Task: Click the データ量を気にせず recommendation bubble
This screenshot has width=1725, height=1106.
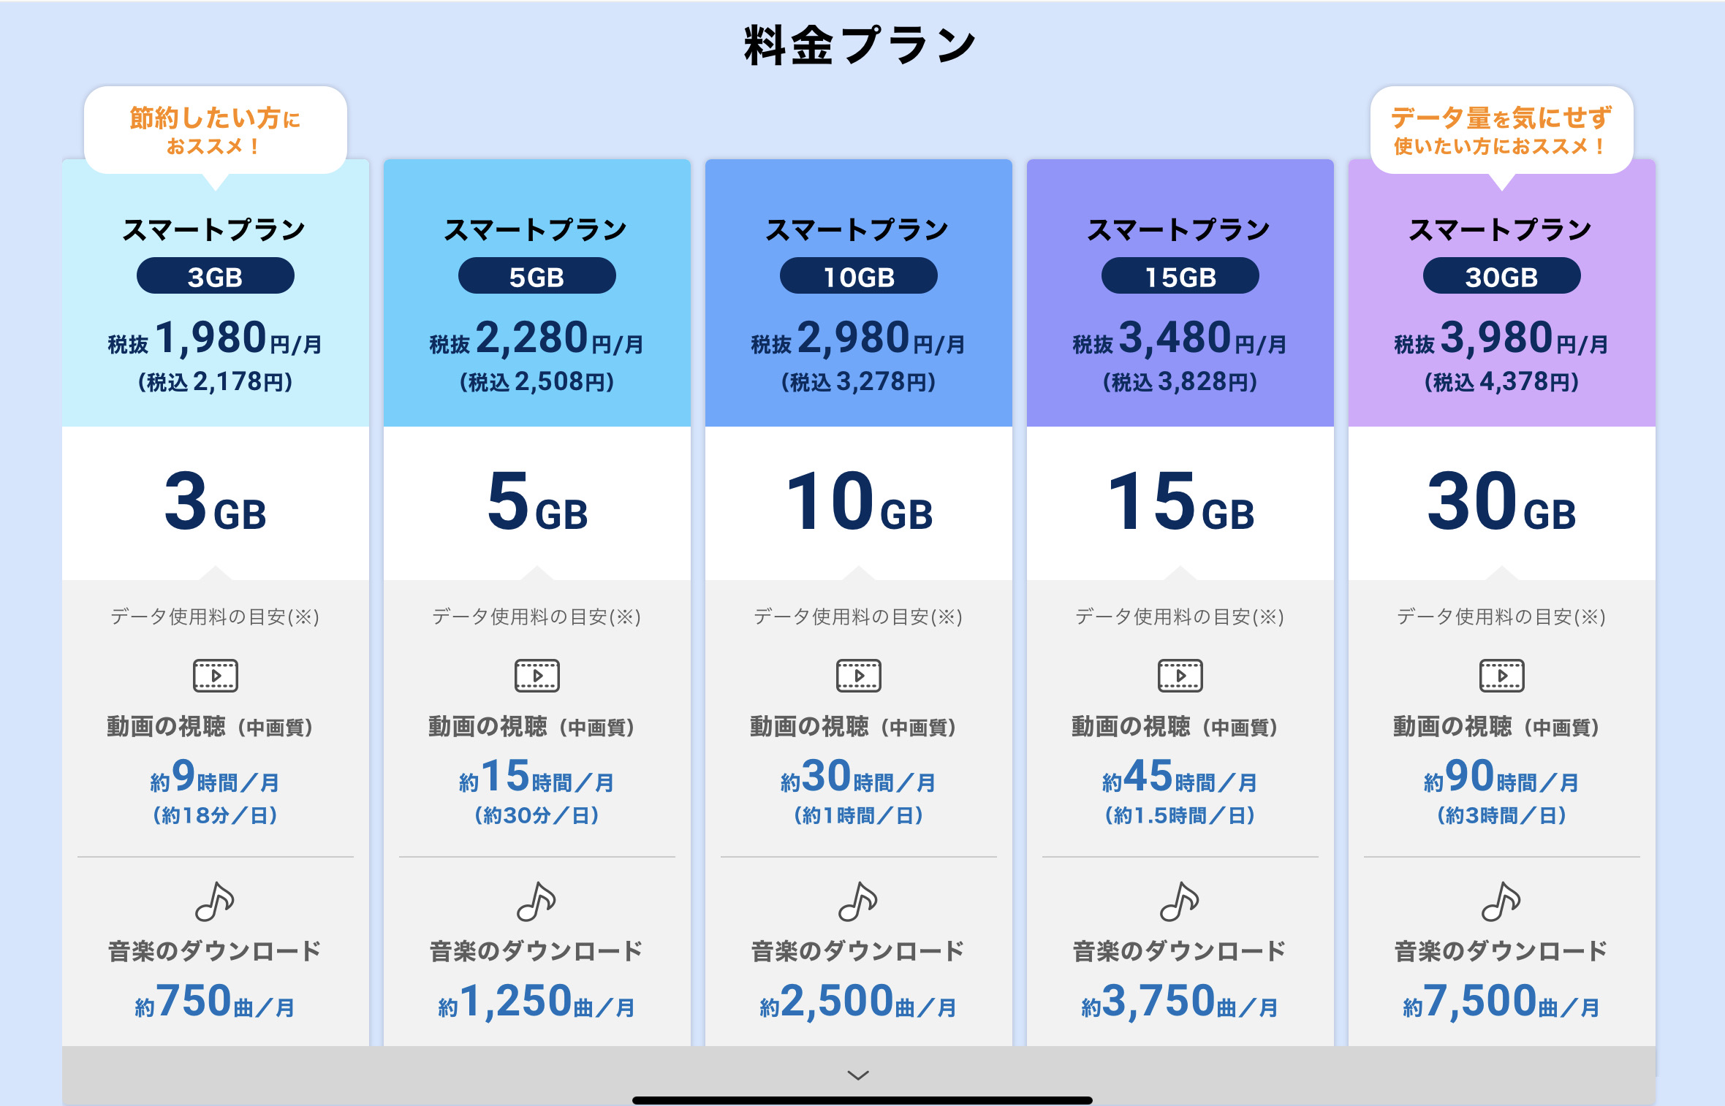Action: 1502,130
